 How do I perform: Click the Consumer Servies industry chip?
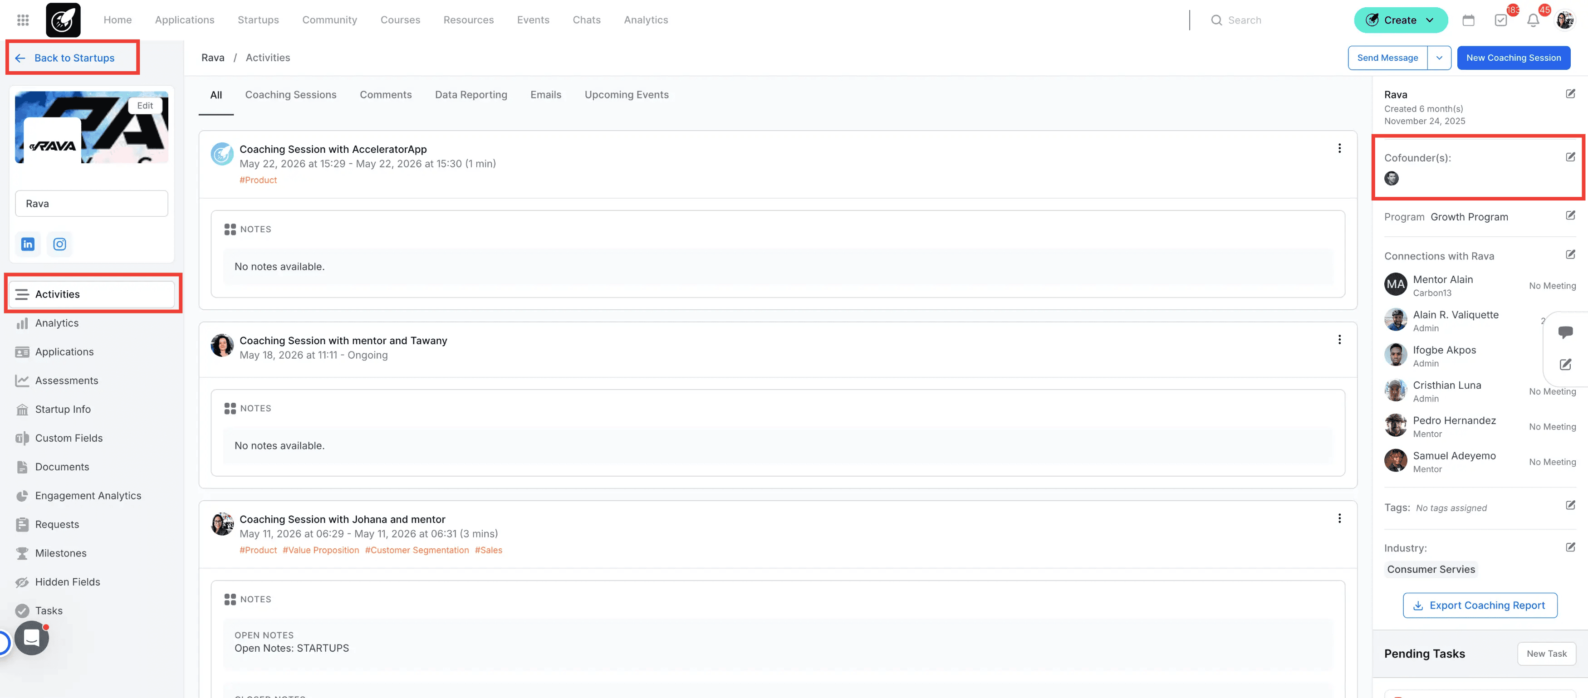[x=1431, y=569]
